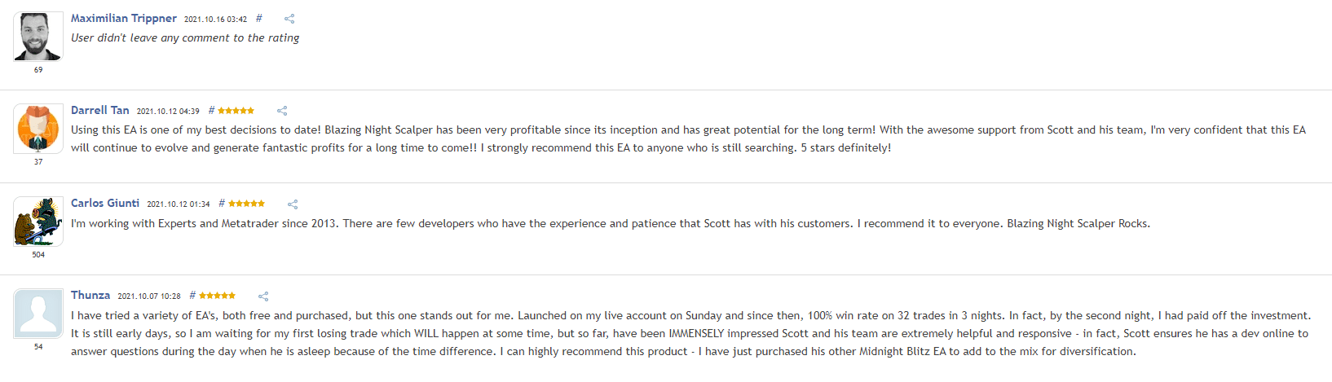Click share icon on Maximilian Trippner's review
1332x382 pixels.
(289, 19)
